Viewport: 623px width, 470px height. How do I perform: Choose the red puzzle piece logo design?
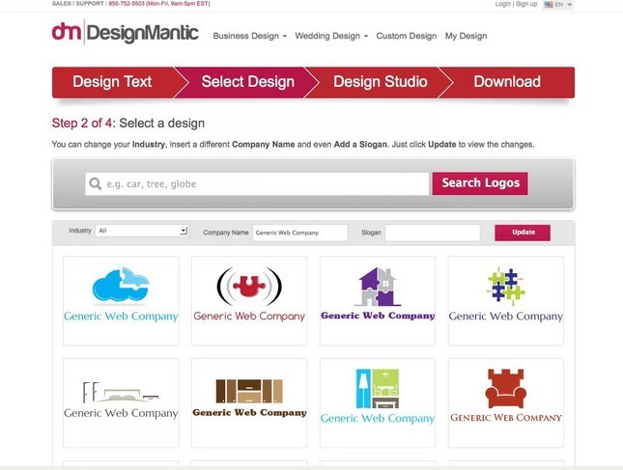pos(249,299)
